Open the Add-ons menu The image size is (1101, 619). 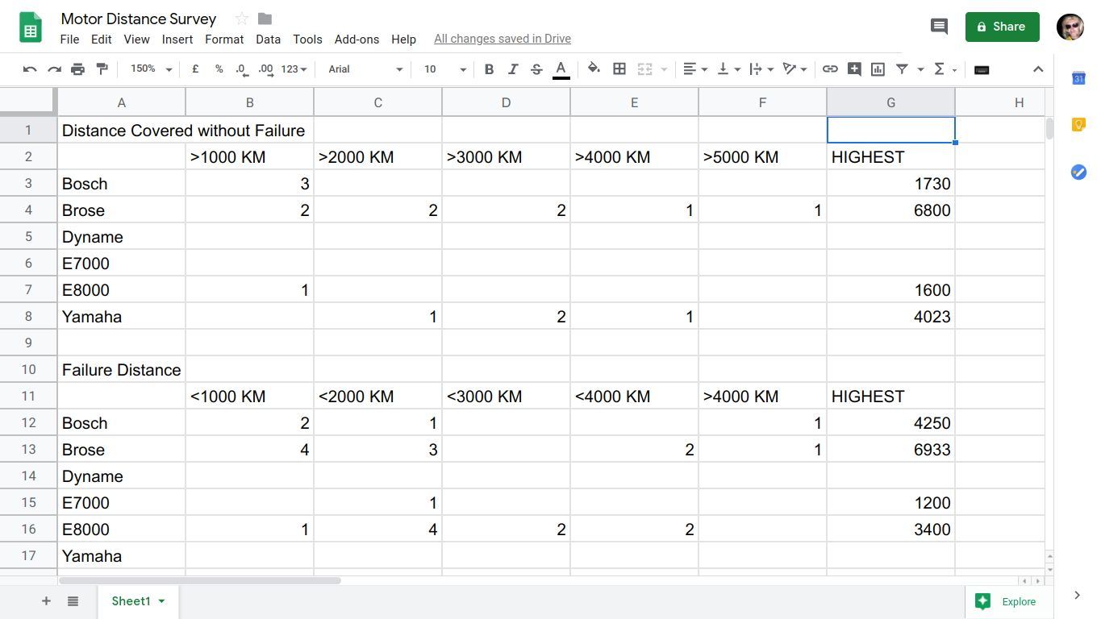(x=357, y=39)
